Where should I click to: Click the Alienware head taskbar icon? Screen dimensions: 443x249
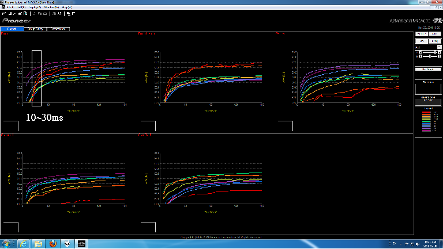pyautogui.click(x=67, y=244)
